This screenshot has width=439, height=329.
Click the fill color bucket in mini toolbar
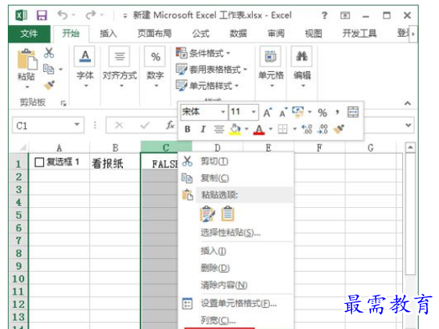point(235,129)
